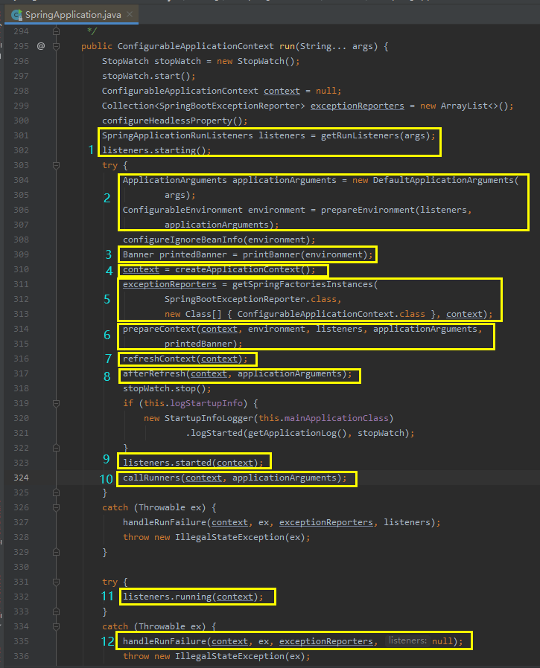The width and height of the screenshot is (540, 668).
Task: Click the fold end marker on line 333
Action: [56, 611]
